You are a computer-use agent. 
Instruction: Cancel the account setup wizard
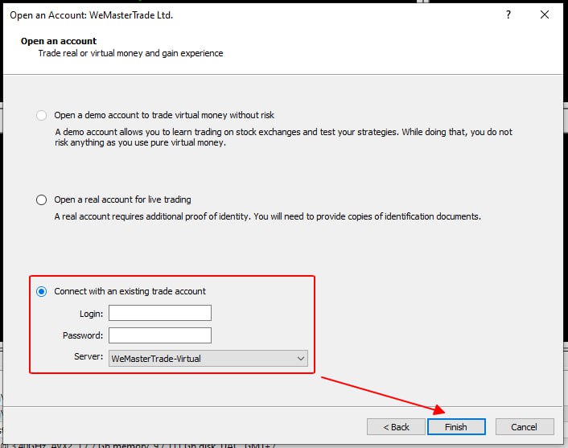point(525,427)
